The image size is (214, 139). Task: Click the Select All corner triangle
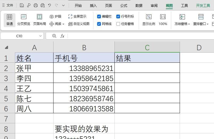coord(7,47)
